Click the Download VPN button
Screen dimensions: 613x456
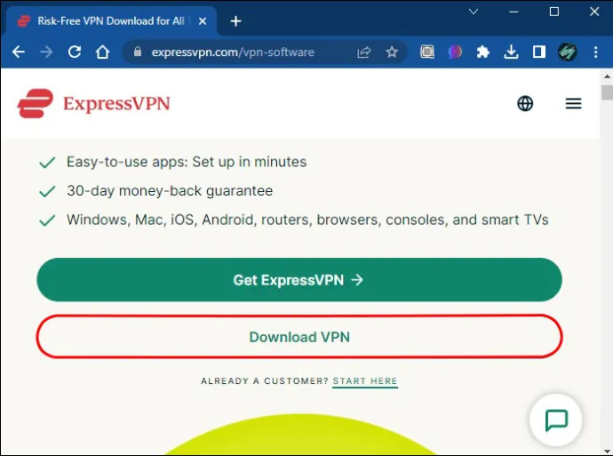(299, 337)
